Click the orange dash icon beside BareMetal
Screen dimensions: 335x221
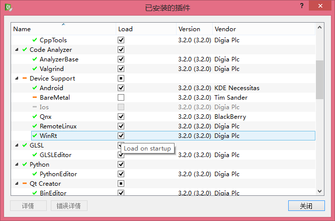(x=35, y=97)
